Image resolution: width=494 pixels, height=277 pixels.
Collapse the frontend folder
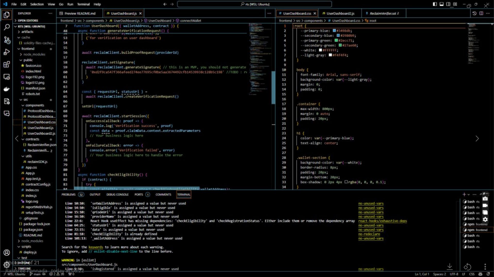tap(28, 49)
